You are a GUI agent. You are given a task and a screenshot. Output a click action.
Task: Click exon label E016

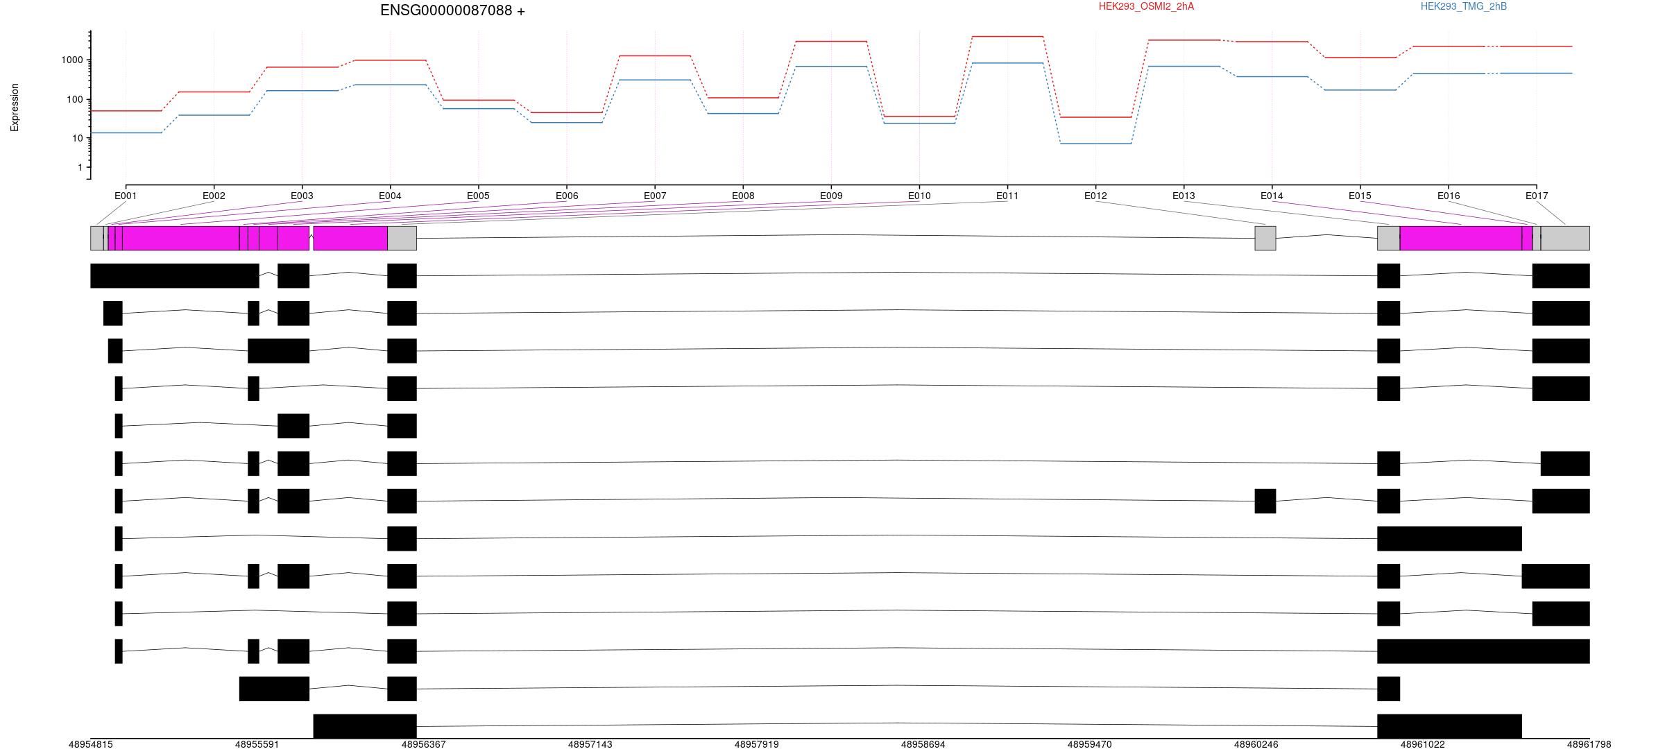[1449, 196]
